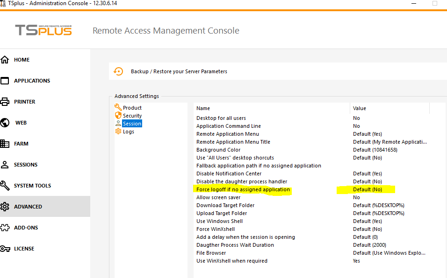Select the Security category with shield
447x278 pixels.
[x=132, y=116]
